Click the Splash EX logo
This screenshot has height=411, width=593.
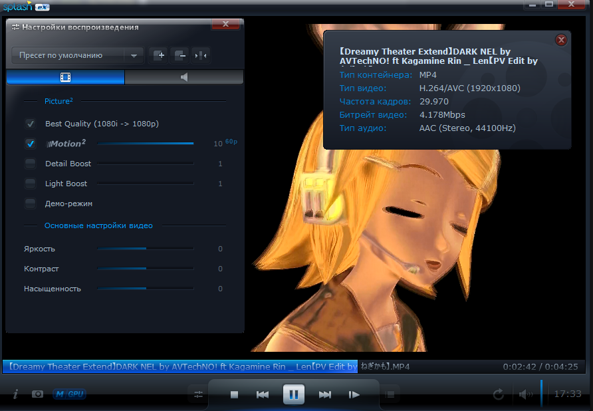(26, 7)
